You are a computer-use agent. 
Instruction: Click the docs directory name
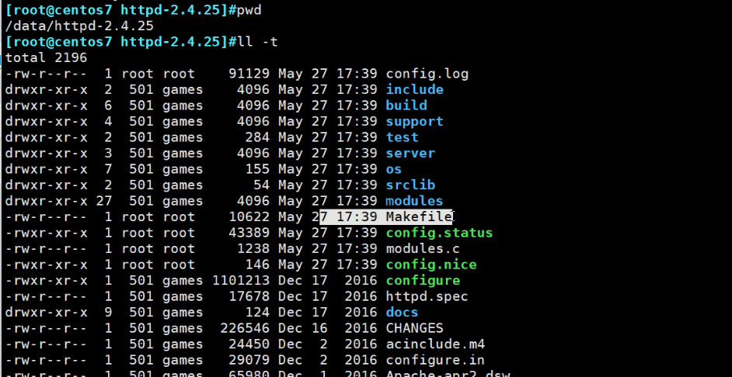(x=402, y=312)
